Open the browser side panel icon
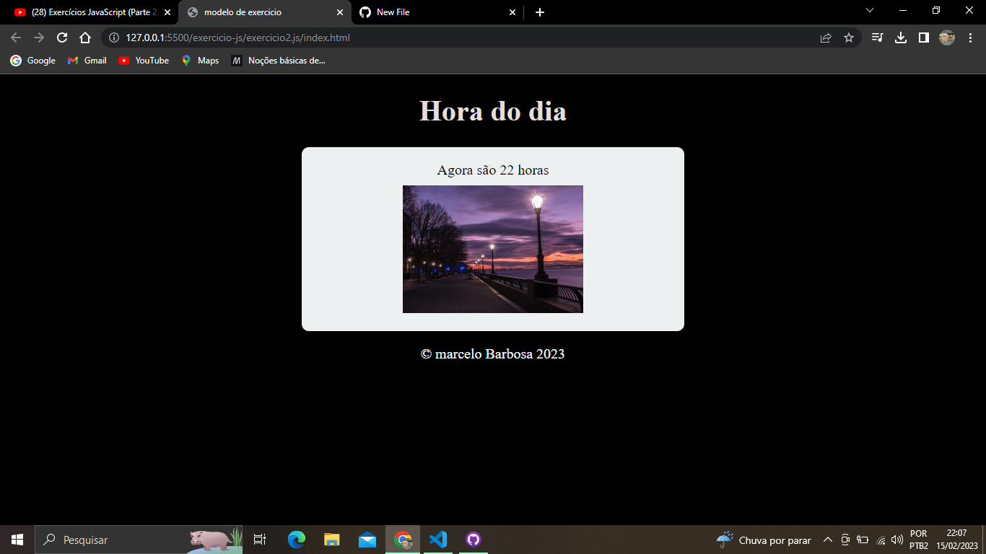 click(924, 38)
